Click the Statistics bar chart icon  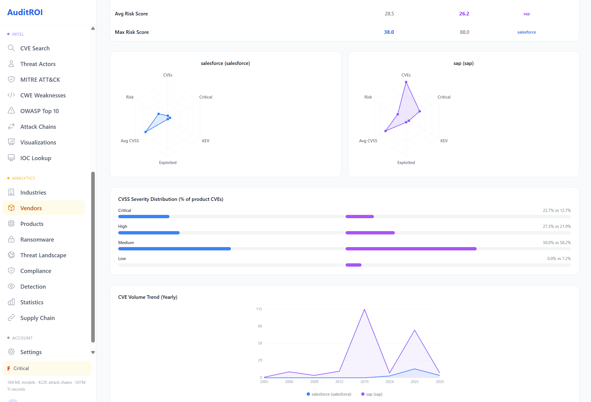[11, 302]
